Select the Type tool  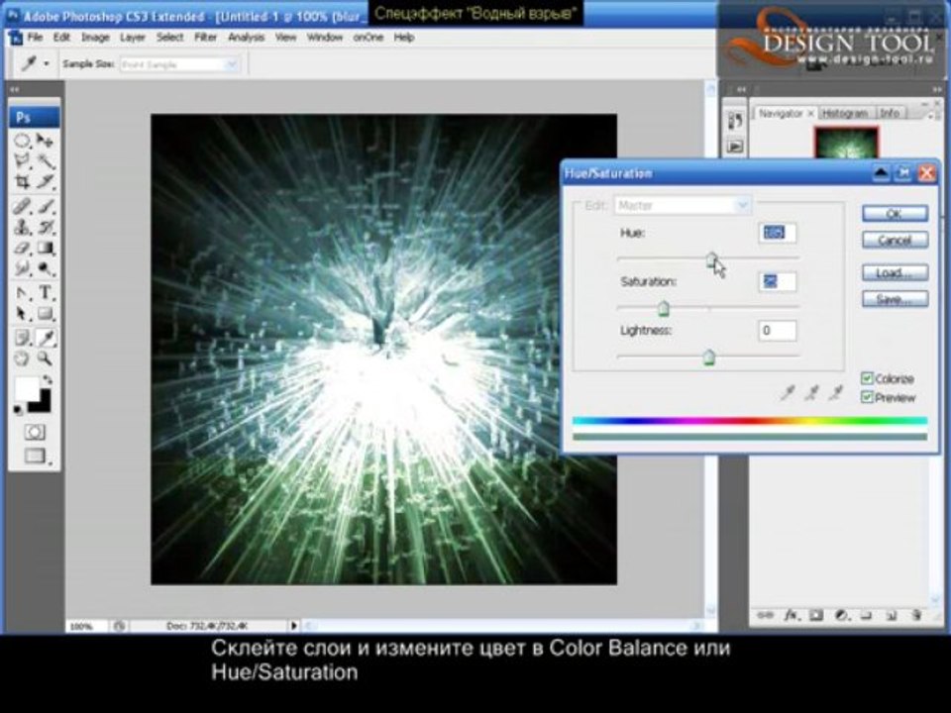click(x=45, y=293)
